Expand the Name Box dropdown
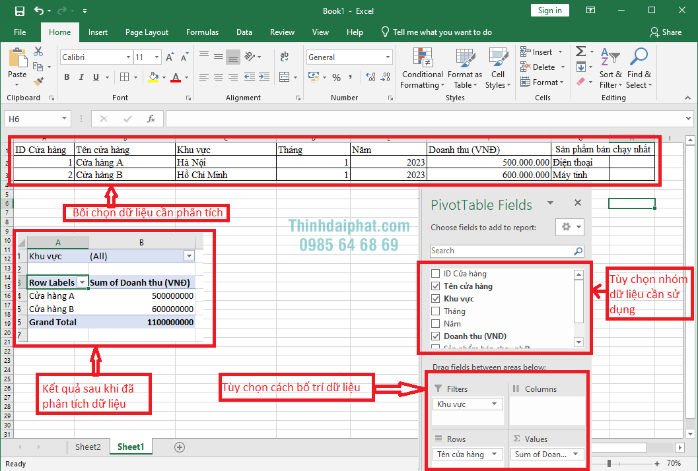 (x=64, y=119)
